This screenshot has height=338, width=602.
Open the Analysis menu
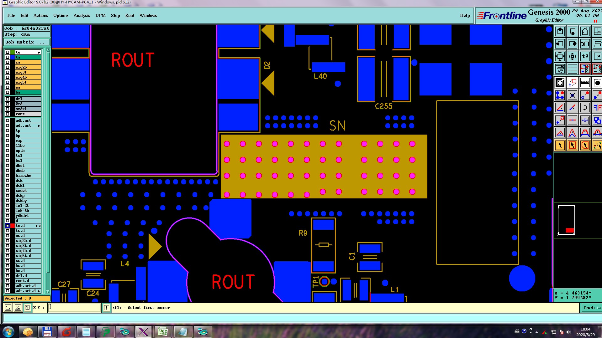click(x=82, y=15)
